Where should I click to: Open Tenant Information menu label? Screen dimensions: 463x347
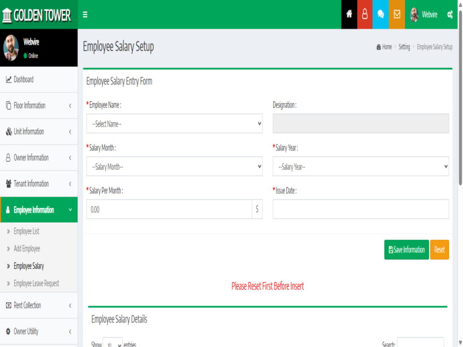coord(31,184)
